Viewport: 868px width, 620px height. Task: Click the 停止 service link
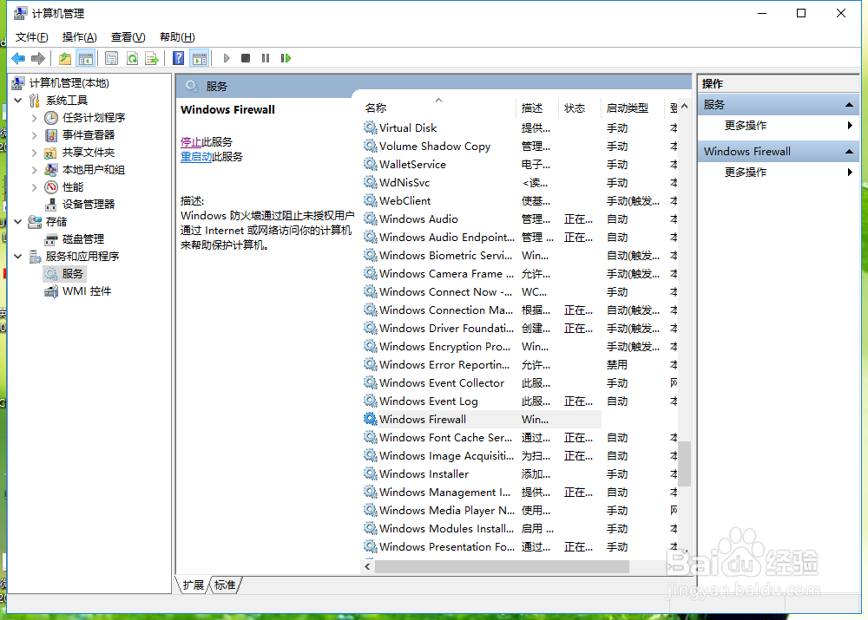[x=191, y=142]
